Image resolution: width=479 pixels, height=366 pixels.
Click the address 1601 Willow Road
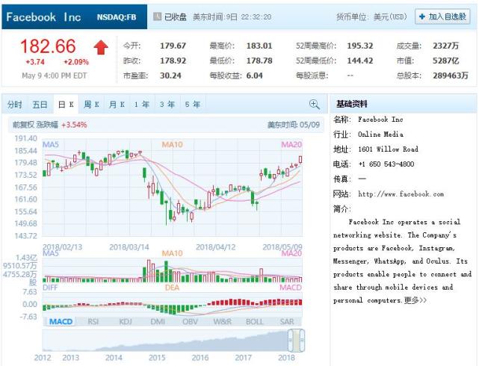click(388, 149)
